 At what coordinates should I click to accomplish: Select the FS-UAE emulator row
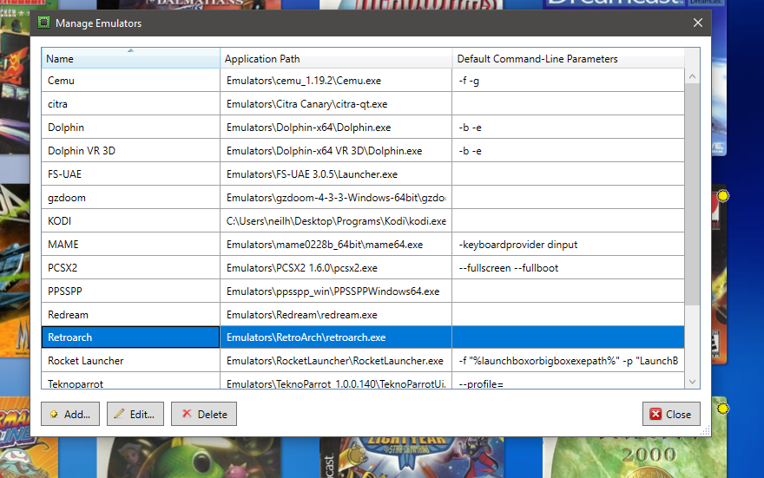pyautogui.click(x=363, y=174)
